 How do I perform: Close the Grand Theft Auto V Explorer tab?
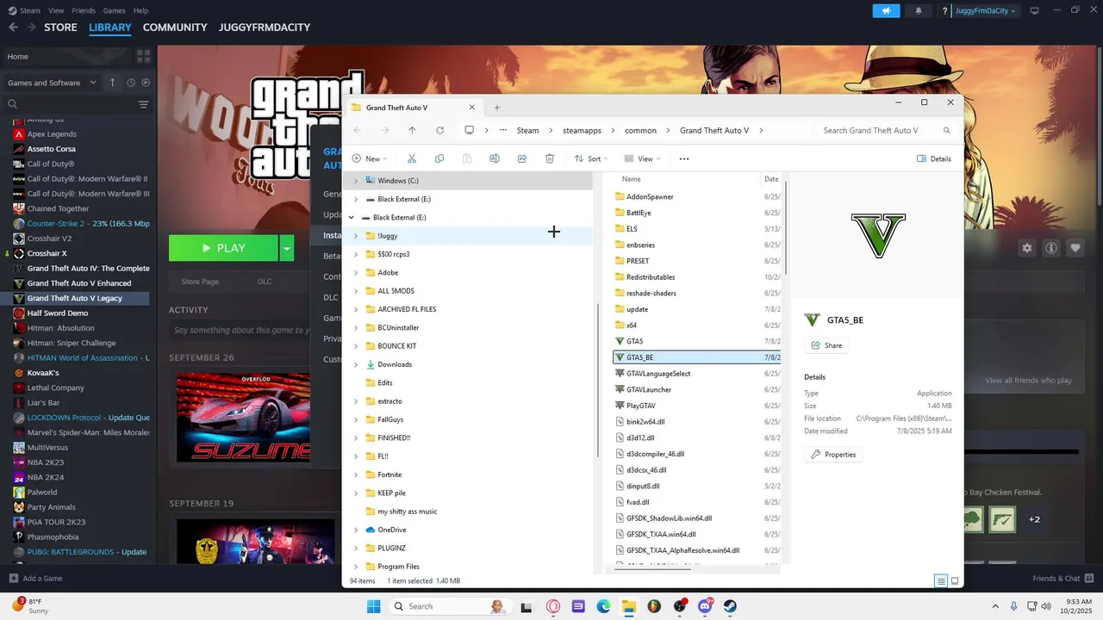[471, 108]
